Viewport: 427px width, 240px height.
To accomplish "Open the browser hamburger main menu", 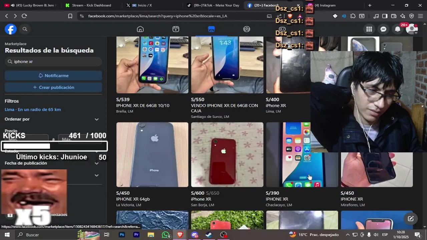I will tap(420, 16).
